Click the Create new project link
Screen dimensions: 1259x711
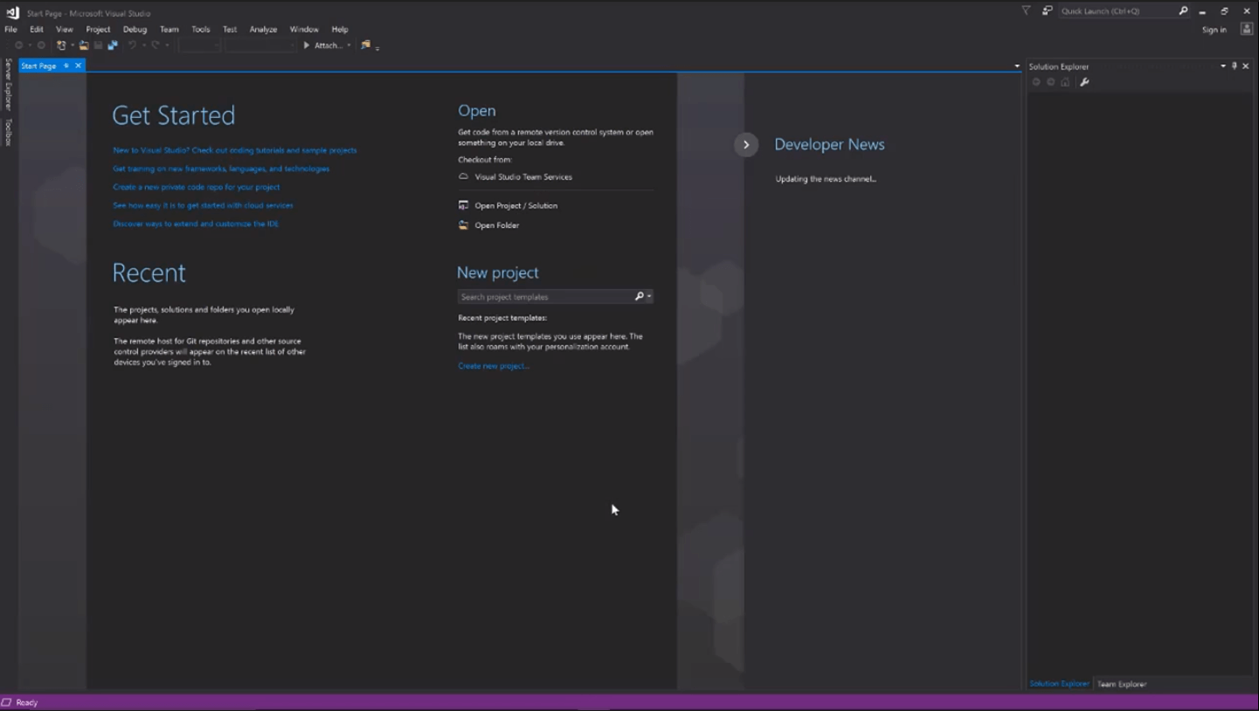click(493, 365)
